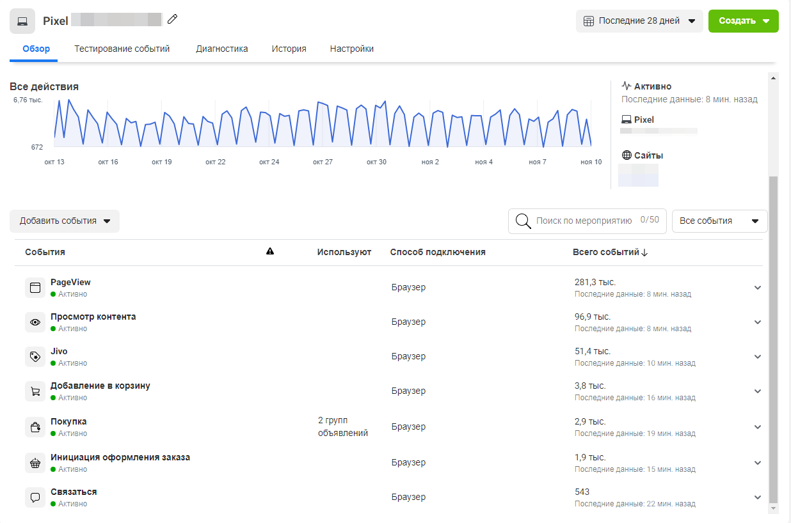Click the warning triangle column header icon

pyautogui.click(x=270, y=252)
